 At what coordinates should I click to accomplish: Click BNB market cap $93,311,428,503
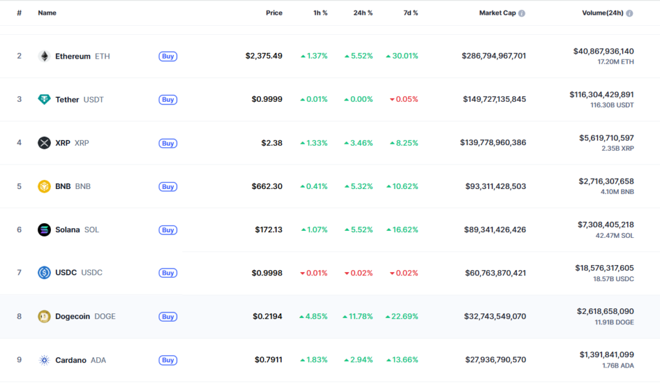pyautogui.click(x=496, y=186)
